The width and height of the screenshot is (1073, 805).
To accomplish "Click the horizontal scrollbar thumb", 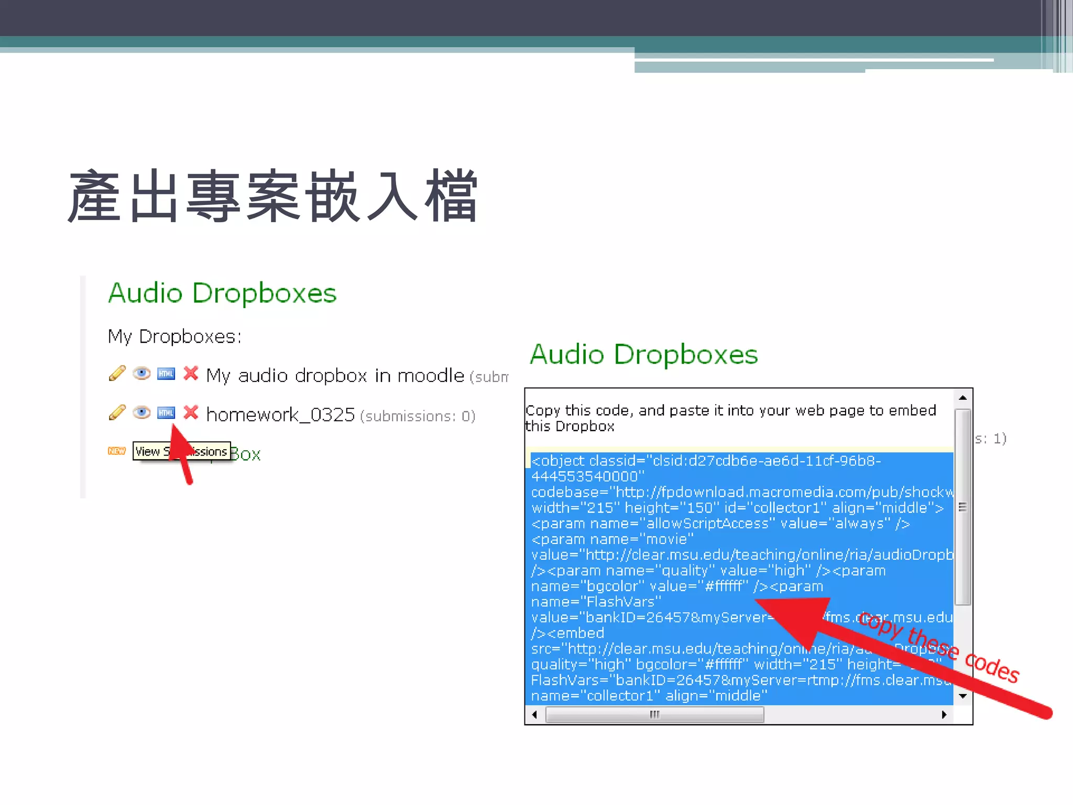I will click(654, 714).
